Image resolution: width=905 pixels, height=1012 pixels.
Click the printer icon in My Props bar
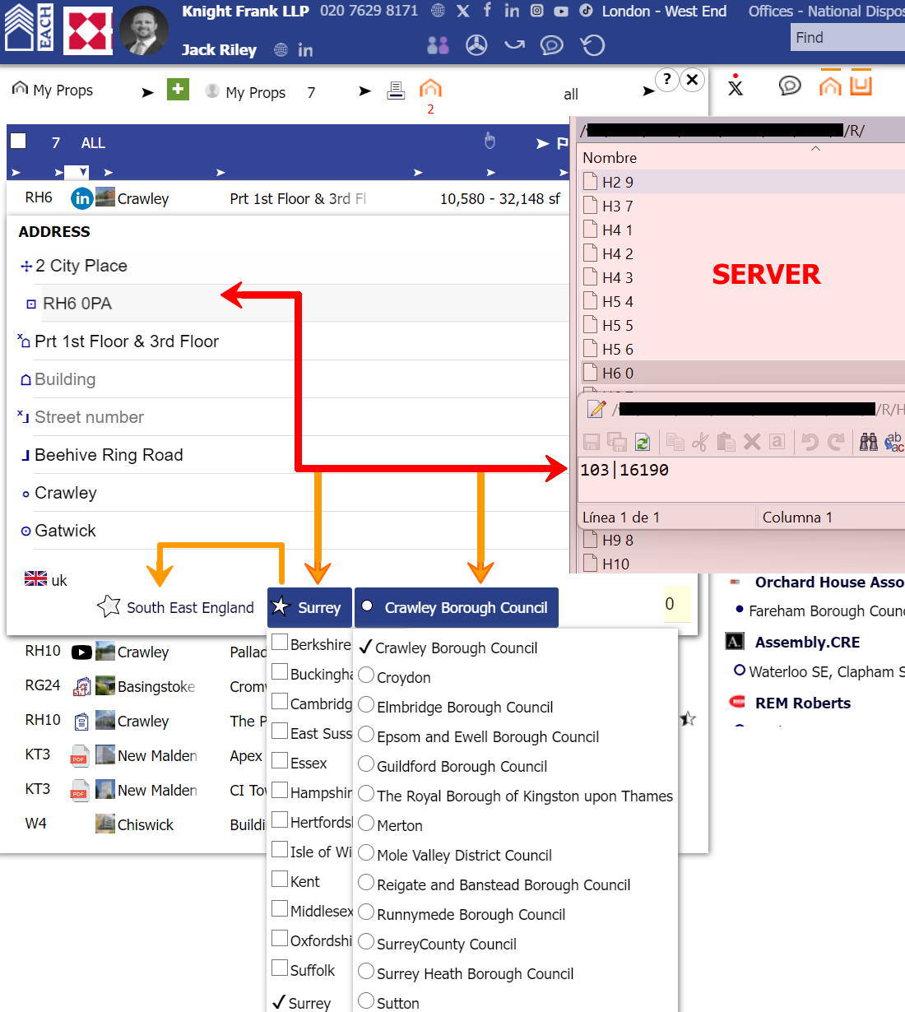coord(396,91)
